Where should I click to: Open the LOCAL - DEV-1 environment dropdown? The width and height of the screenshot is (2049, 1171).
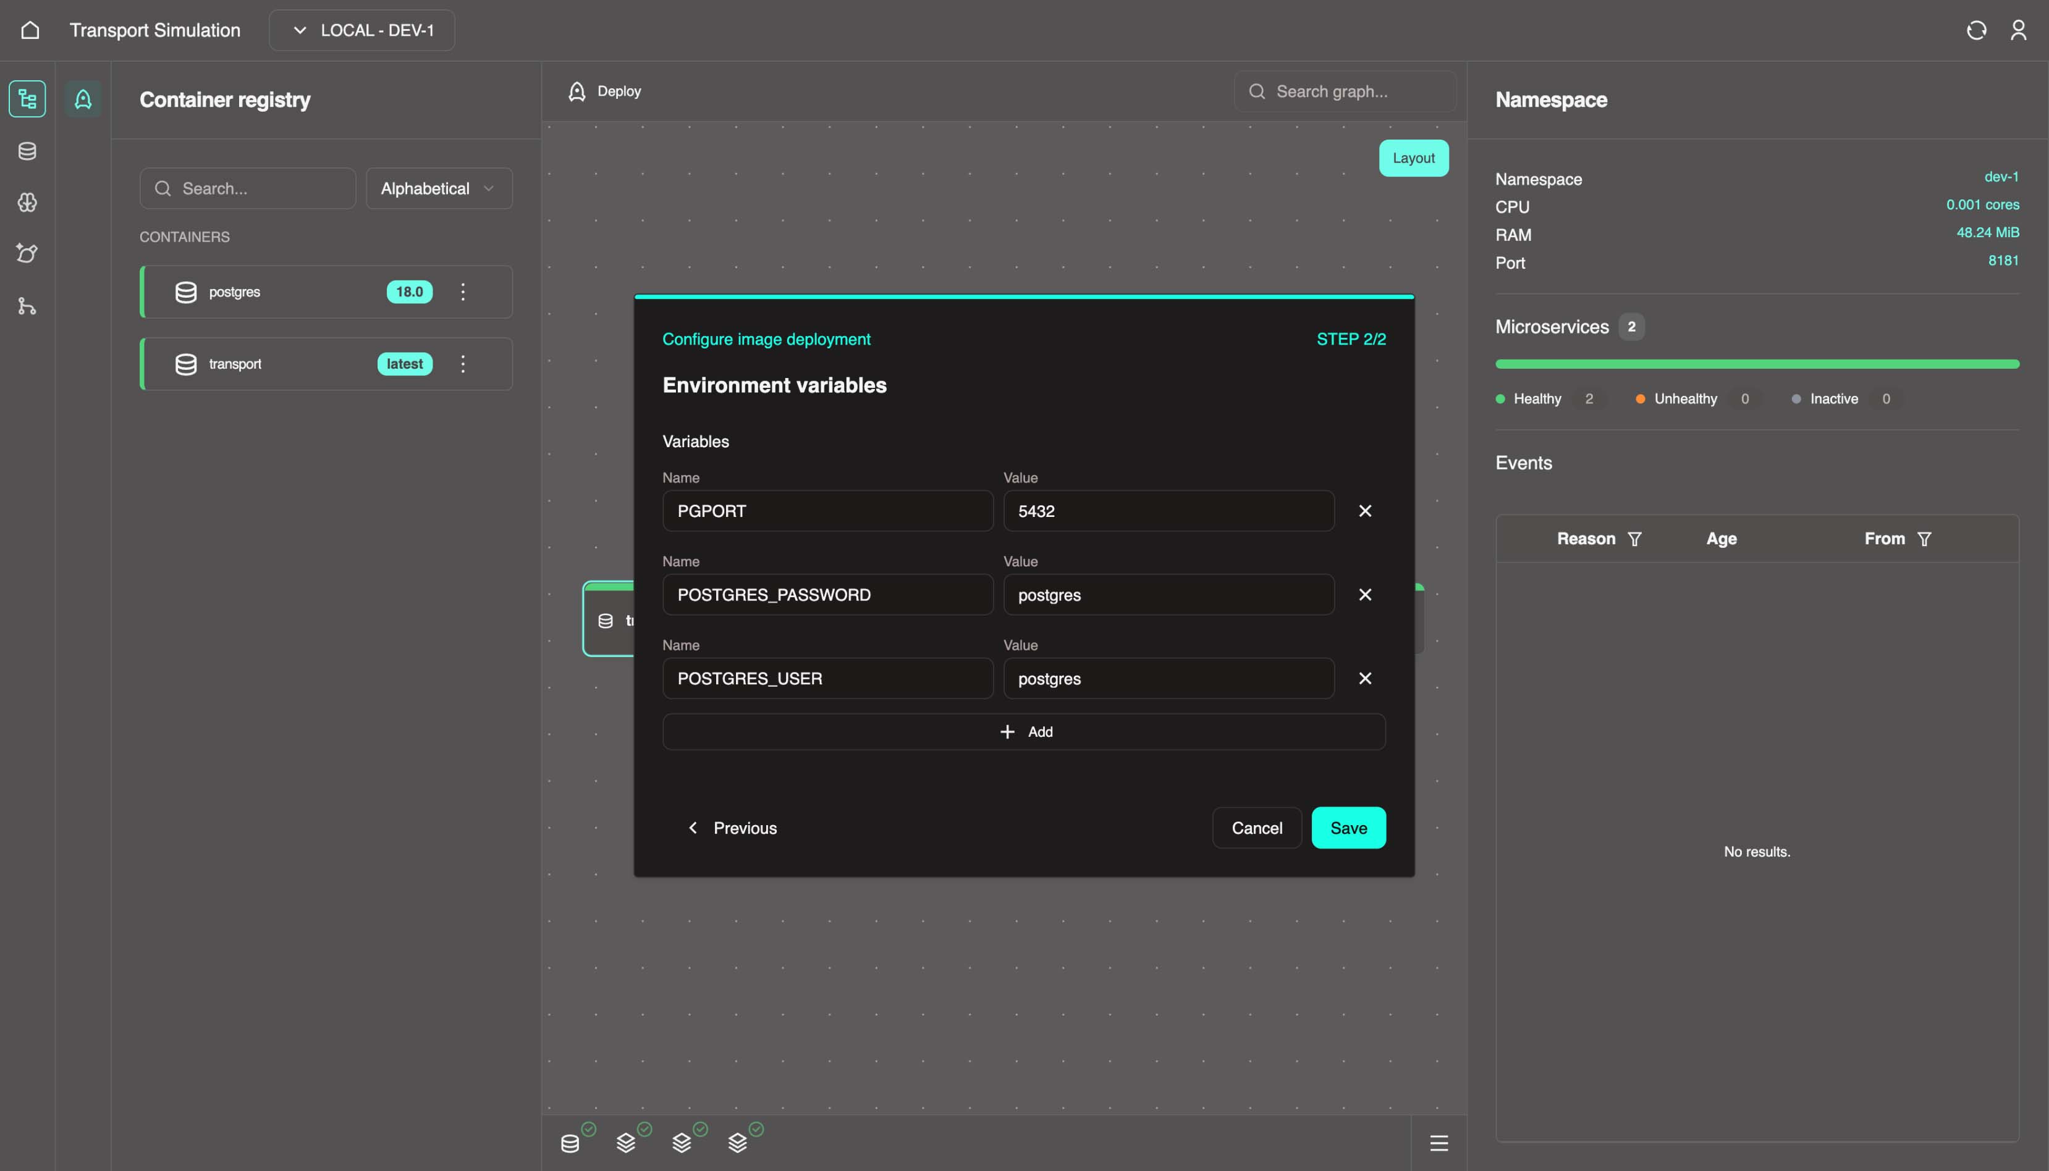coord(362,30)
